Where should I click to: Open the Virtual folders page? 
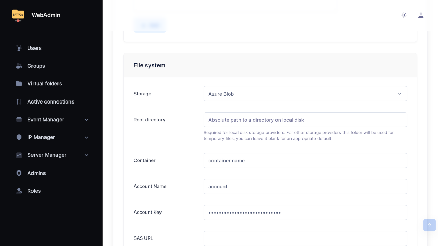(44, 84)
